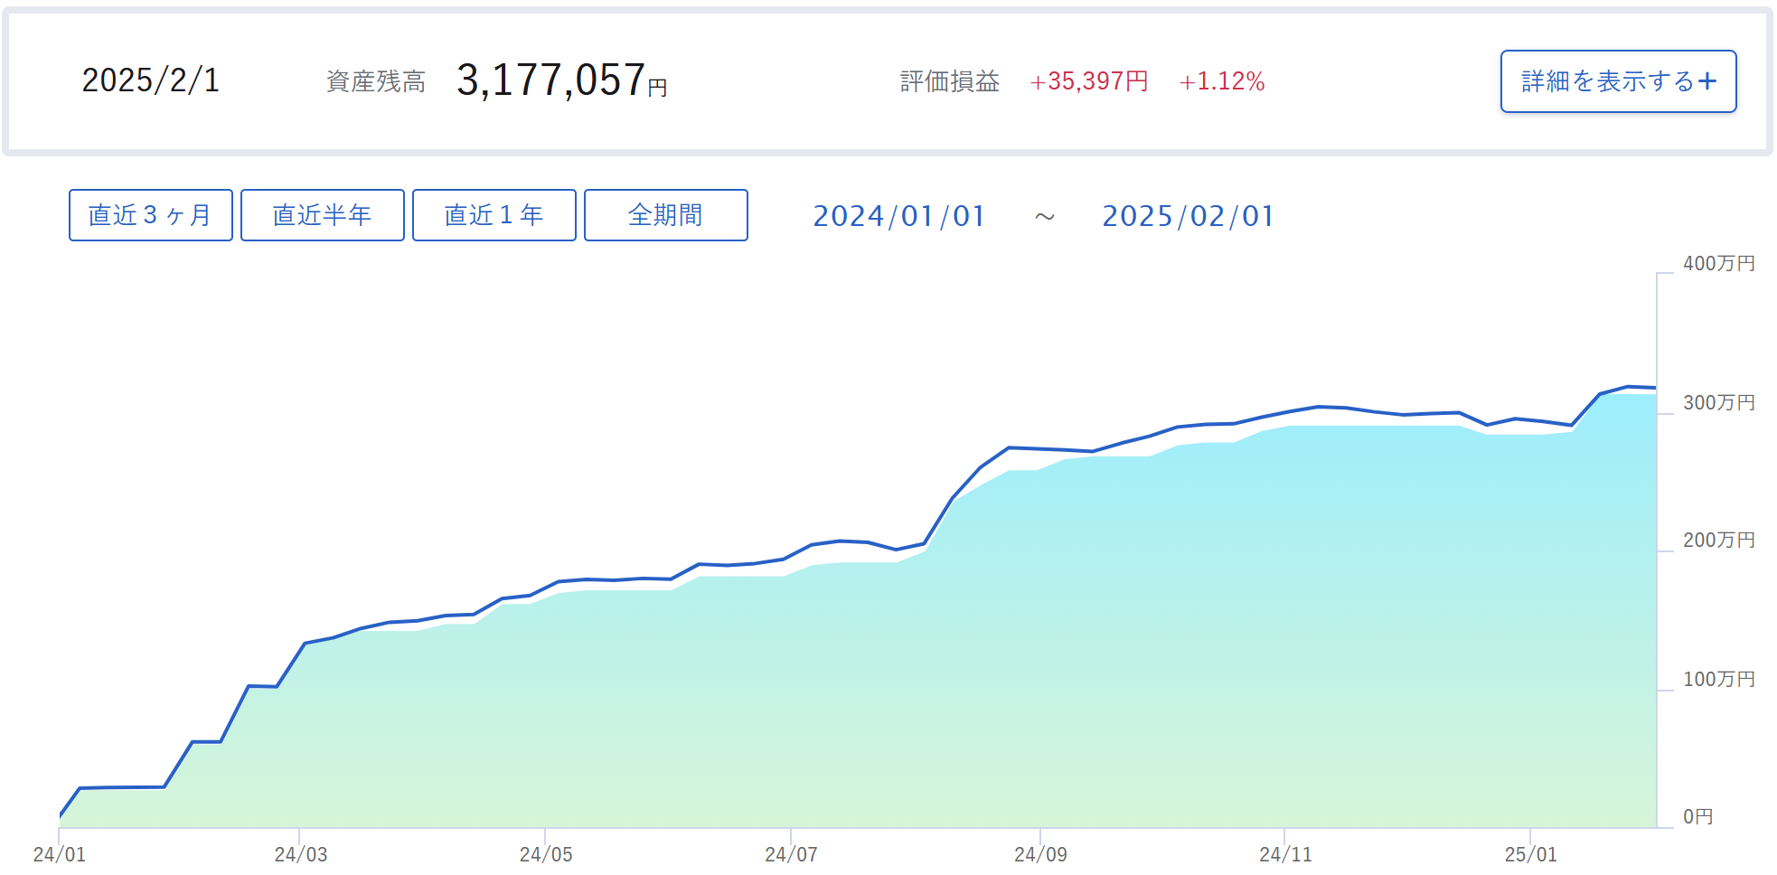This screenshot has width=1777, height=875.
Task: Click the +35,397円 valuation gain
Action: [x=1089, y=81]
